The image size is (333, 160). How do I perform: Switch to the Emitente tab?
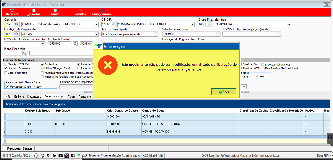point(19,96)
